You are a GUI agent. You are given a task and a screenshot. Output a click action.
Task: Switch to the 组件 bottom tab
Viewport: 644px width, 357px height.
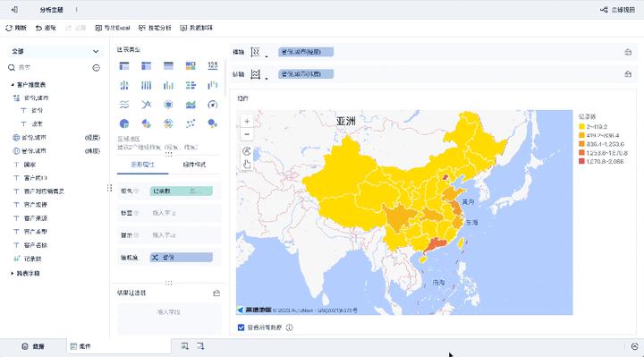pyautogui.click(x=119, y=347)
